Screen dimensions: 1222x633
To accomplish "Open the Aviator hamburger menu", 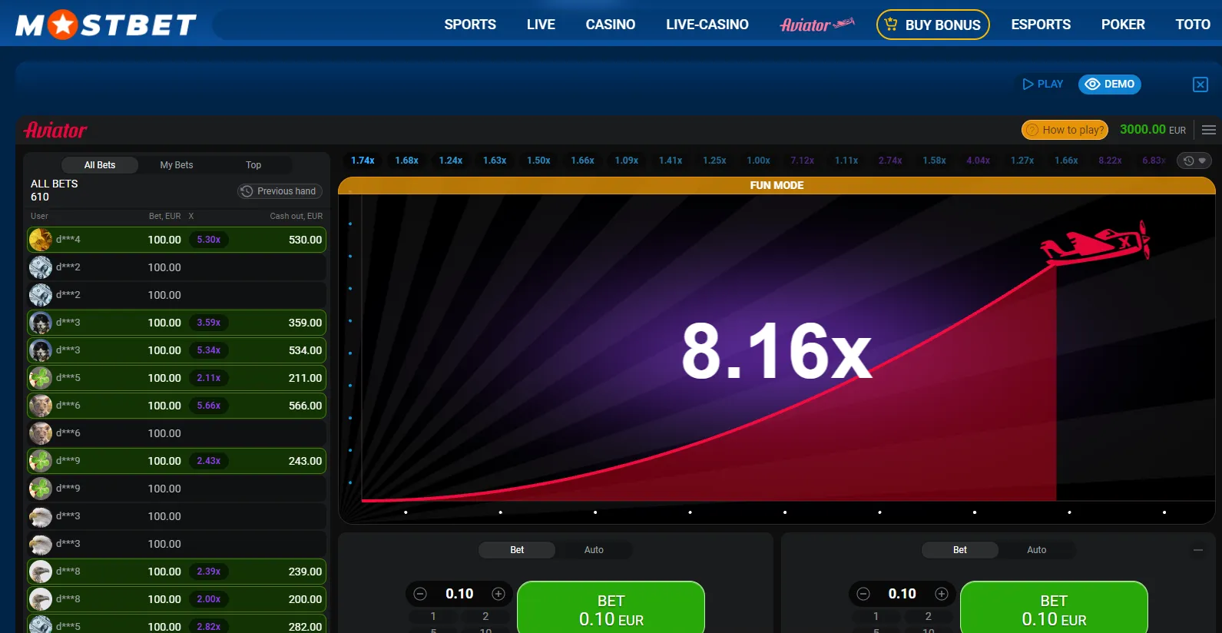I will [x=1208, y=130].
